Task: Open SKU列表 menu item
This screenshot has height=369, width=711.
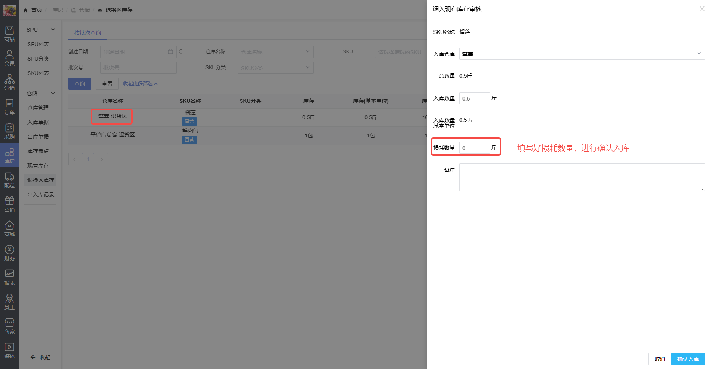Action: (38, 73)
